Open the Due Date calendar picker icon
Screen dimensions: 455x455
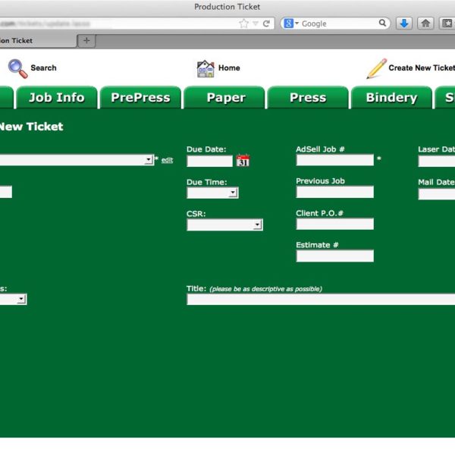243,160
